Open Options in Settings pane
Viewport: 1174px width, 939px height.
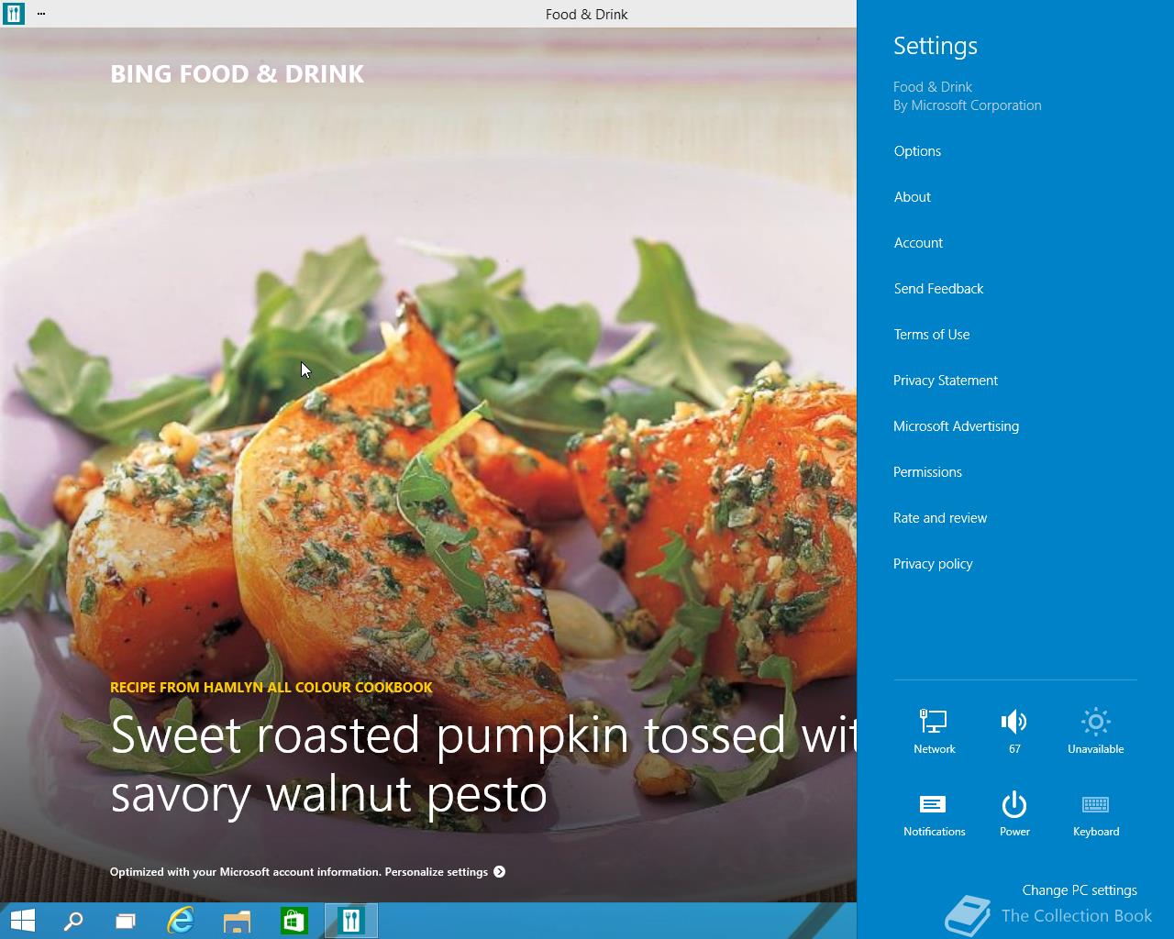pos(917,151)
